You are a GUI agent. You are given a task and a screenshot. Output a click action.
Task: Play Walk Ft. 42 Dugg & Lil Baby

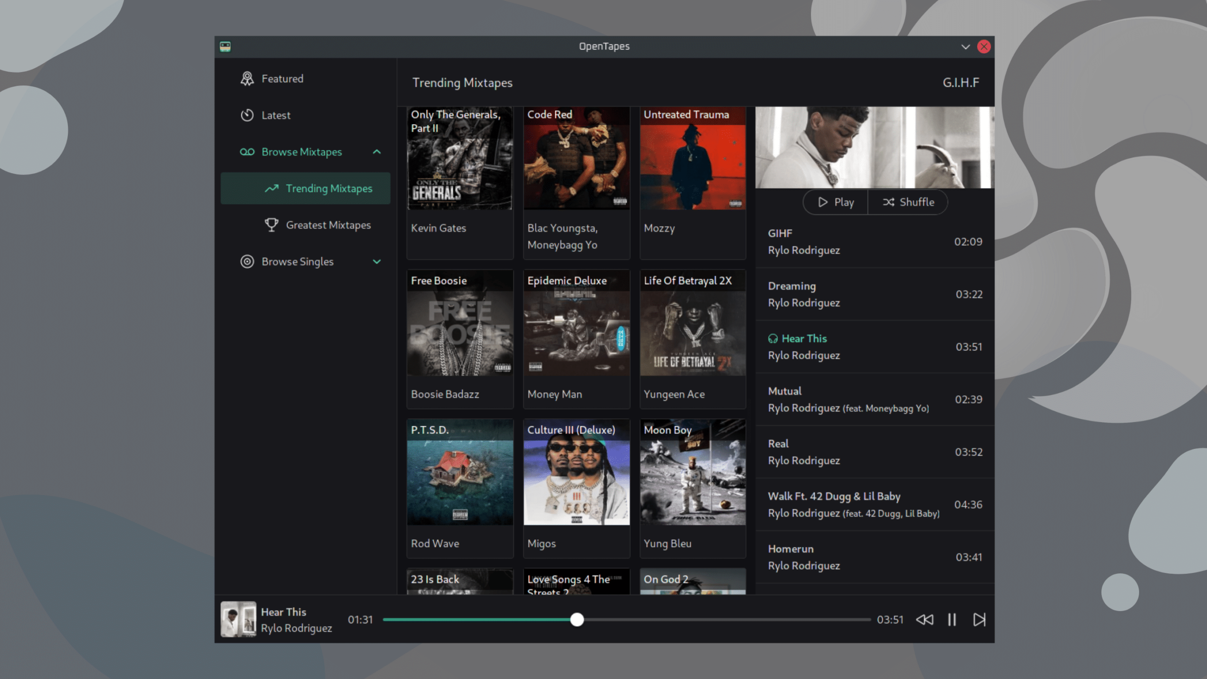click(x=875, y=505)
